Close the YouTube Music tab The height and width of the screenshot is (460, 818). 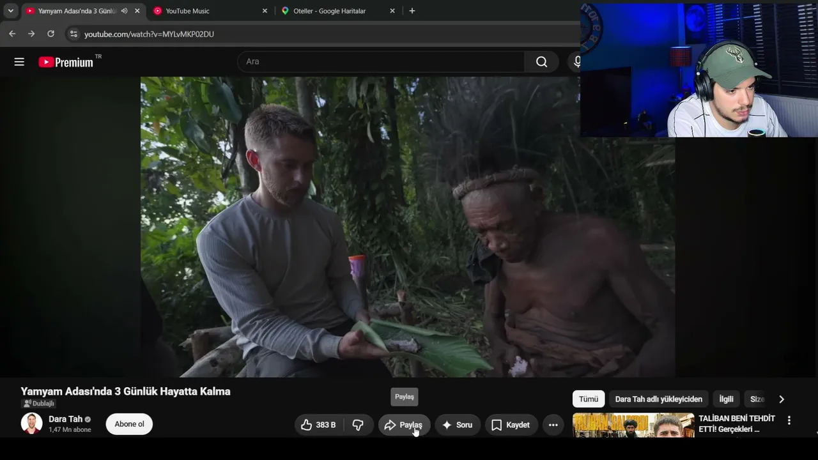click(265, 11)
